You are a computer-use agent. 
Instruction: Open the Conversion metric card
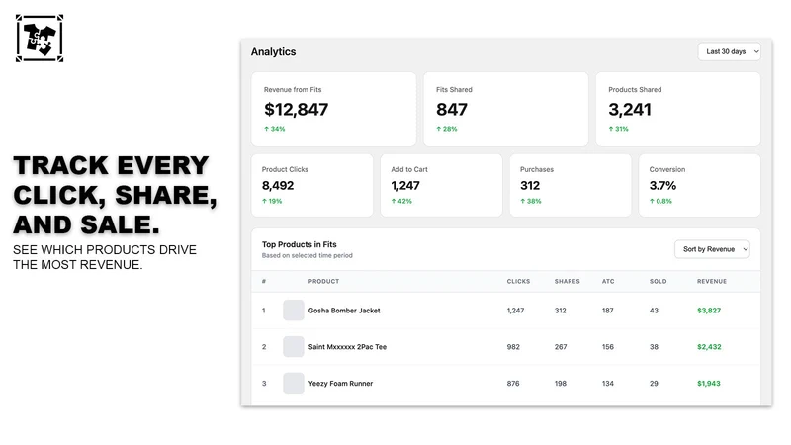699,185
